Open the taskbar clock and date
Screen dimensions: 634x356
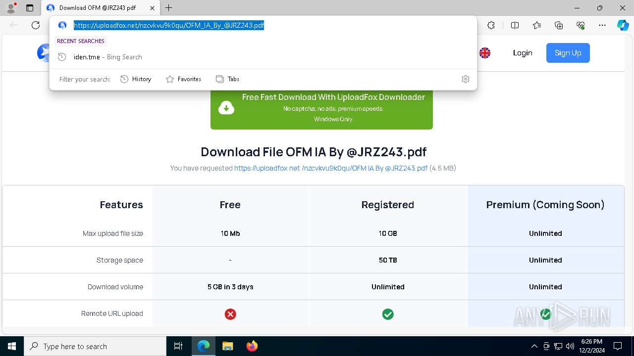click(x=591, y=346)
